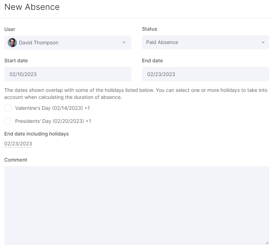Expand the User dropdown chevron
The width and height of the screenshot is (273, 252).
[124, 43]
